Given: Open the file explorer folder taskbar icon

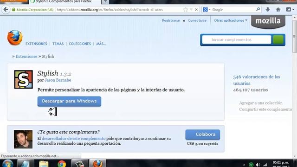Looking at the screenshot, I should [x=44, y=164].
